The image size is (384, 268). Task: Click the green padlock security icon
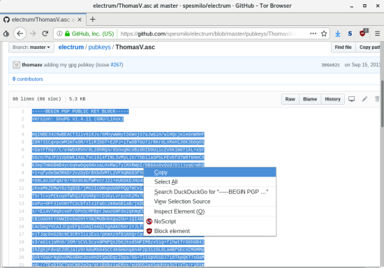pyautogui.click(x=67, y=33)
